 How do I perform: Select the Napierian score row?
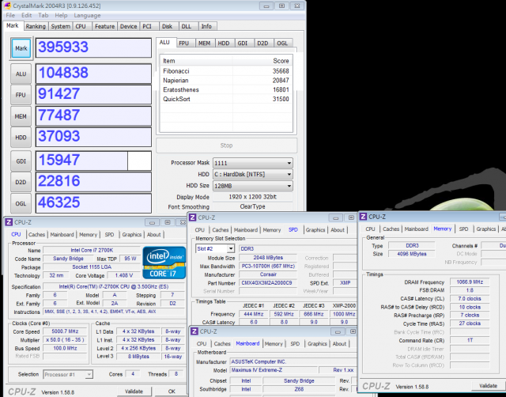click(226, 81)
